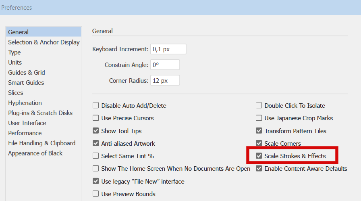Uncheck Show Tool Tips option

[x=96, y=131]
